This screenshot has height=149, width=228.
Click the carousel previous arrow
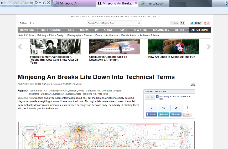(x=20, y=47)
